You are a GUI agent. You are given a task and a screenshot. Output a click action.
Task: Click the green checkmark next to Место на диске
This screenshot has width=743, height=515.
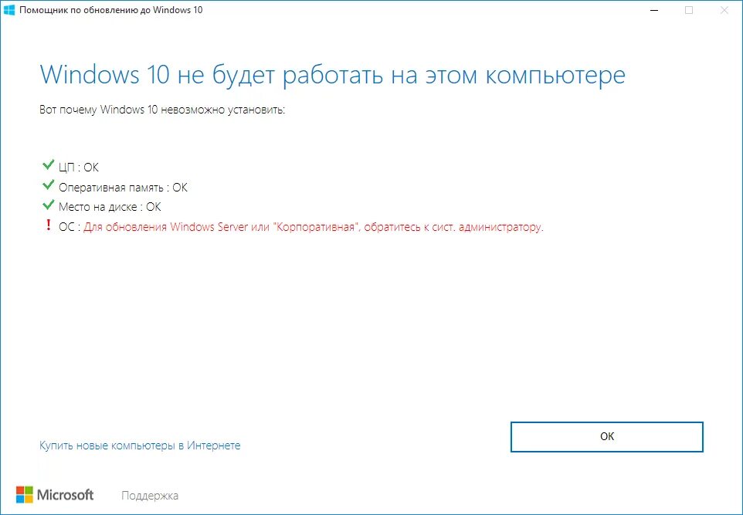pos(49,205)
